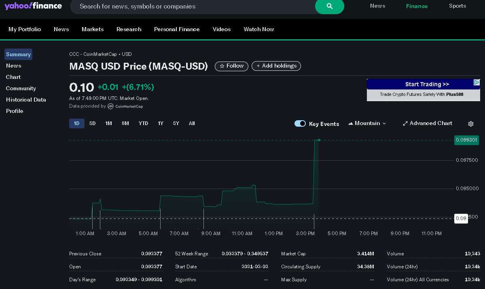Viewport: 485px width, 289px height.
Task: Open the Community sidebar section
Action: [x=21, y=89]
